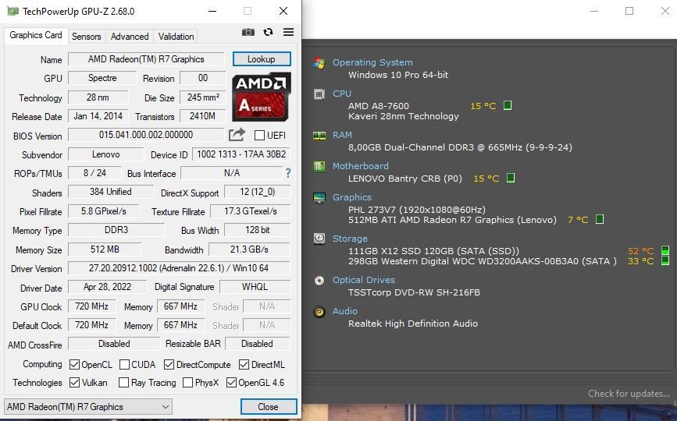Image resolution: width=677 pixels, height=421 pixels.
Task: Open the Storage section link
Action: [x=350, y=239]
